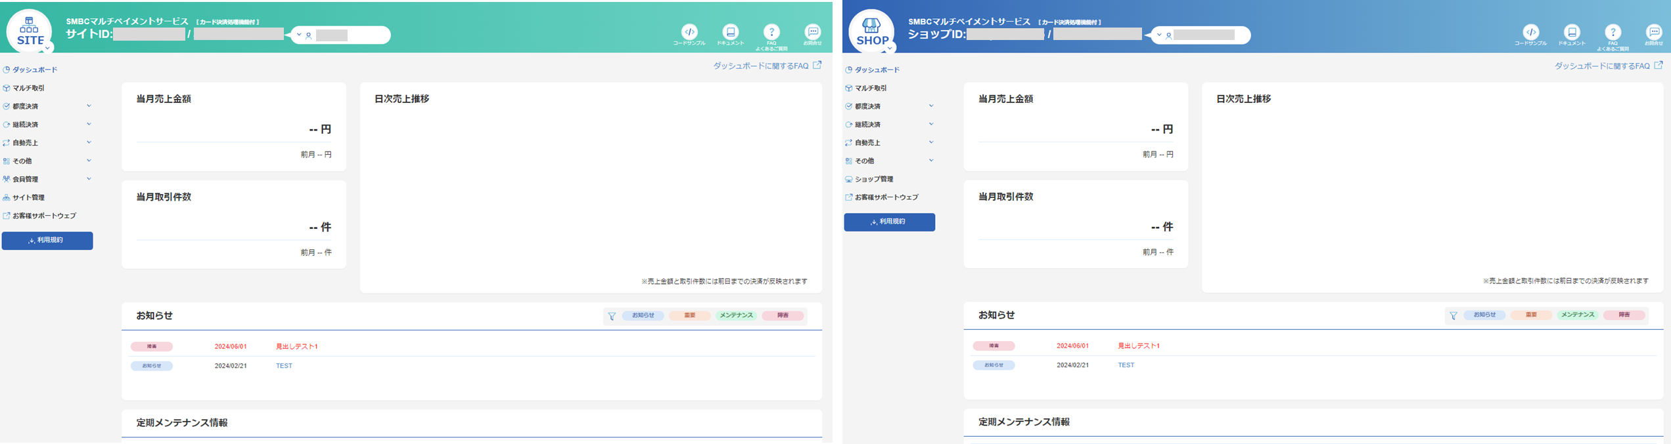Toggle お知らせ filter chip on SHOP screen
The image size is (1671, 444).
pyautogui.click(x=1485, y=315)
